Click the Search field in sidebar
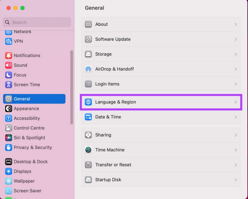 37,22
